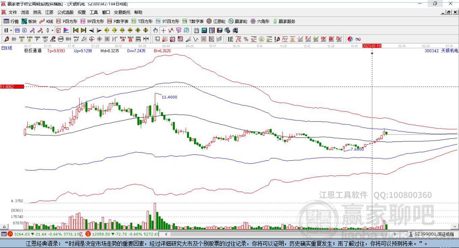
Task: Click the red 11.8062 price label
Action: (x=12, y=86)
